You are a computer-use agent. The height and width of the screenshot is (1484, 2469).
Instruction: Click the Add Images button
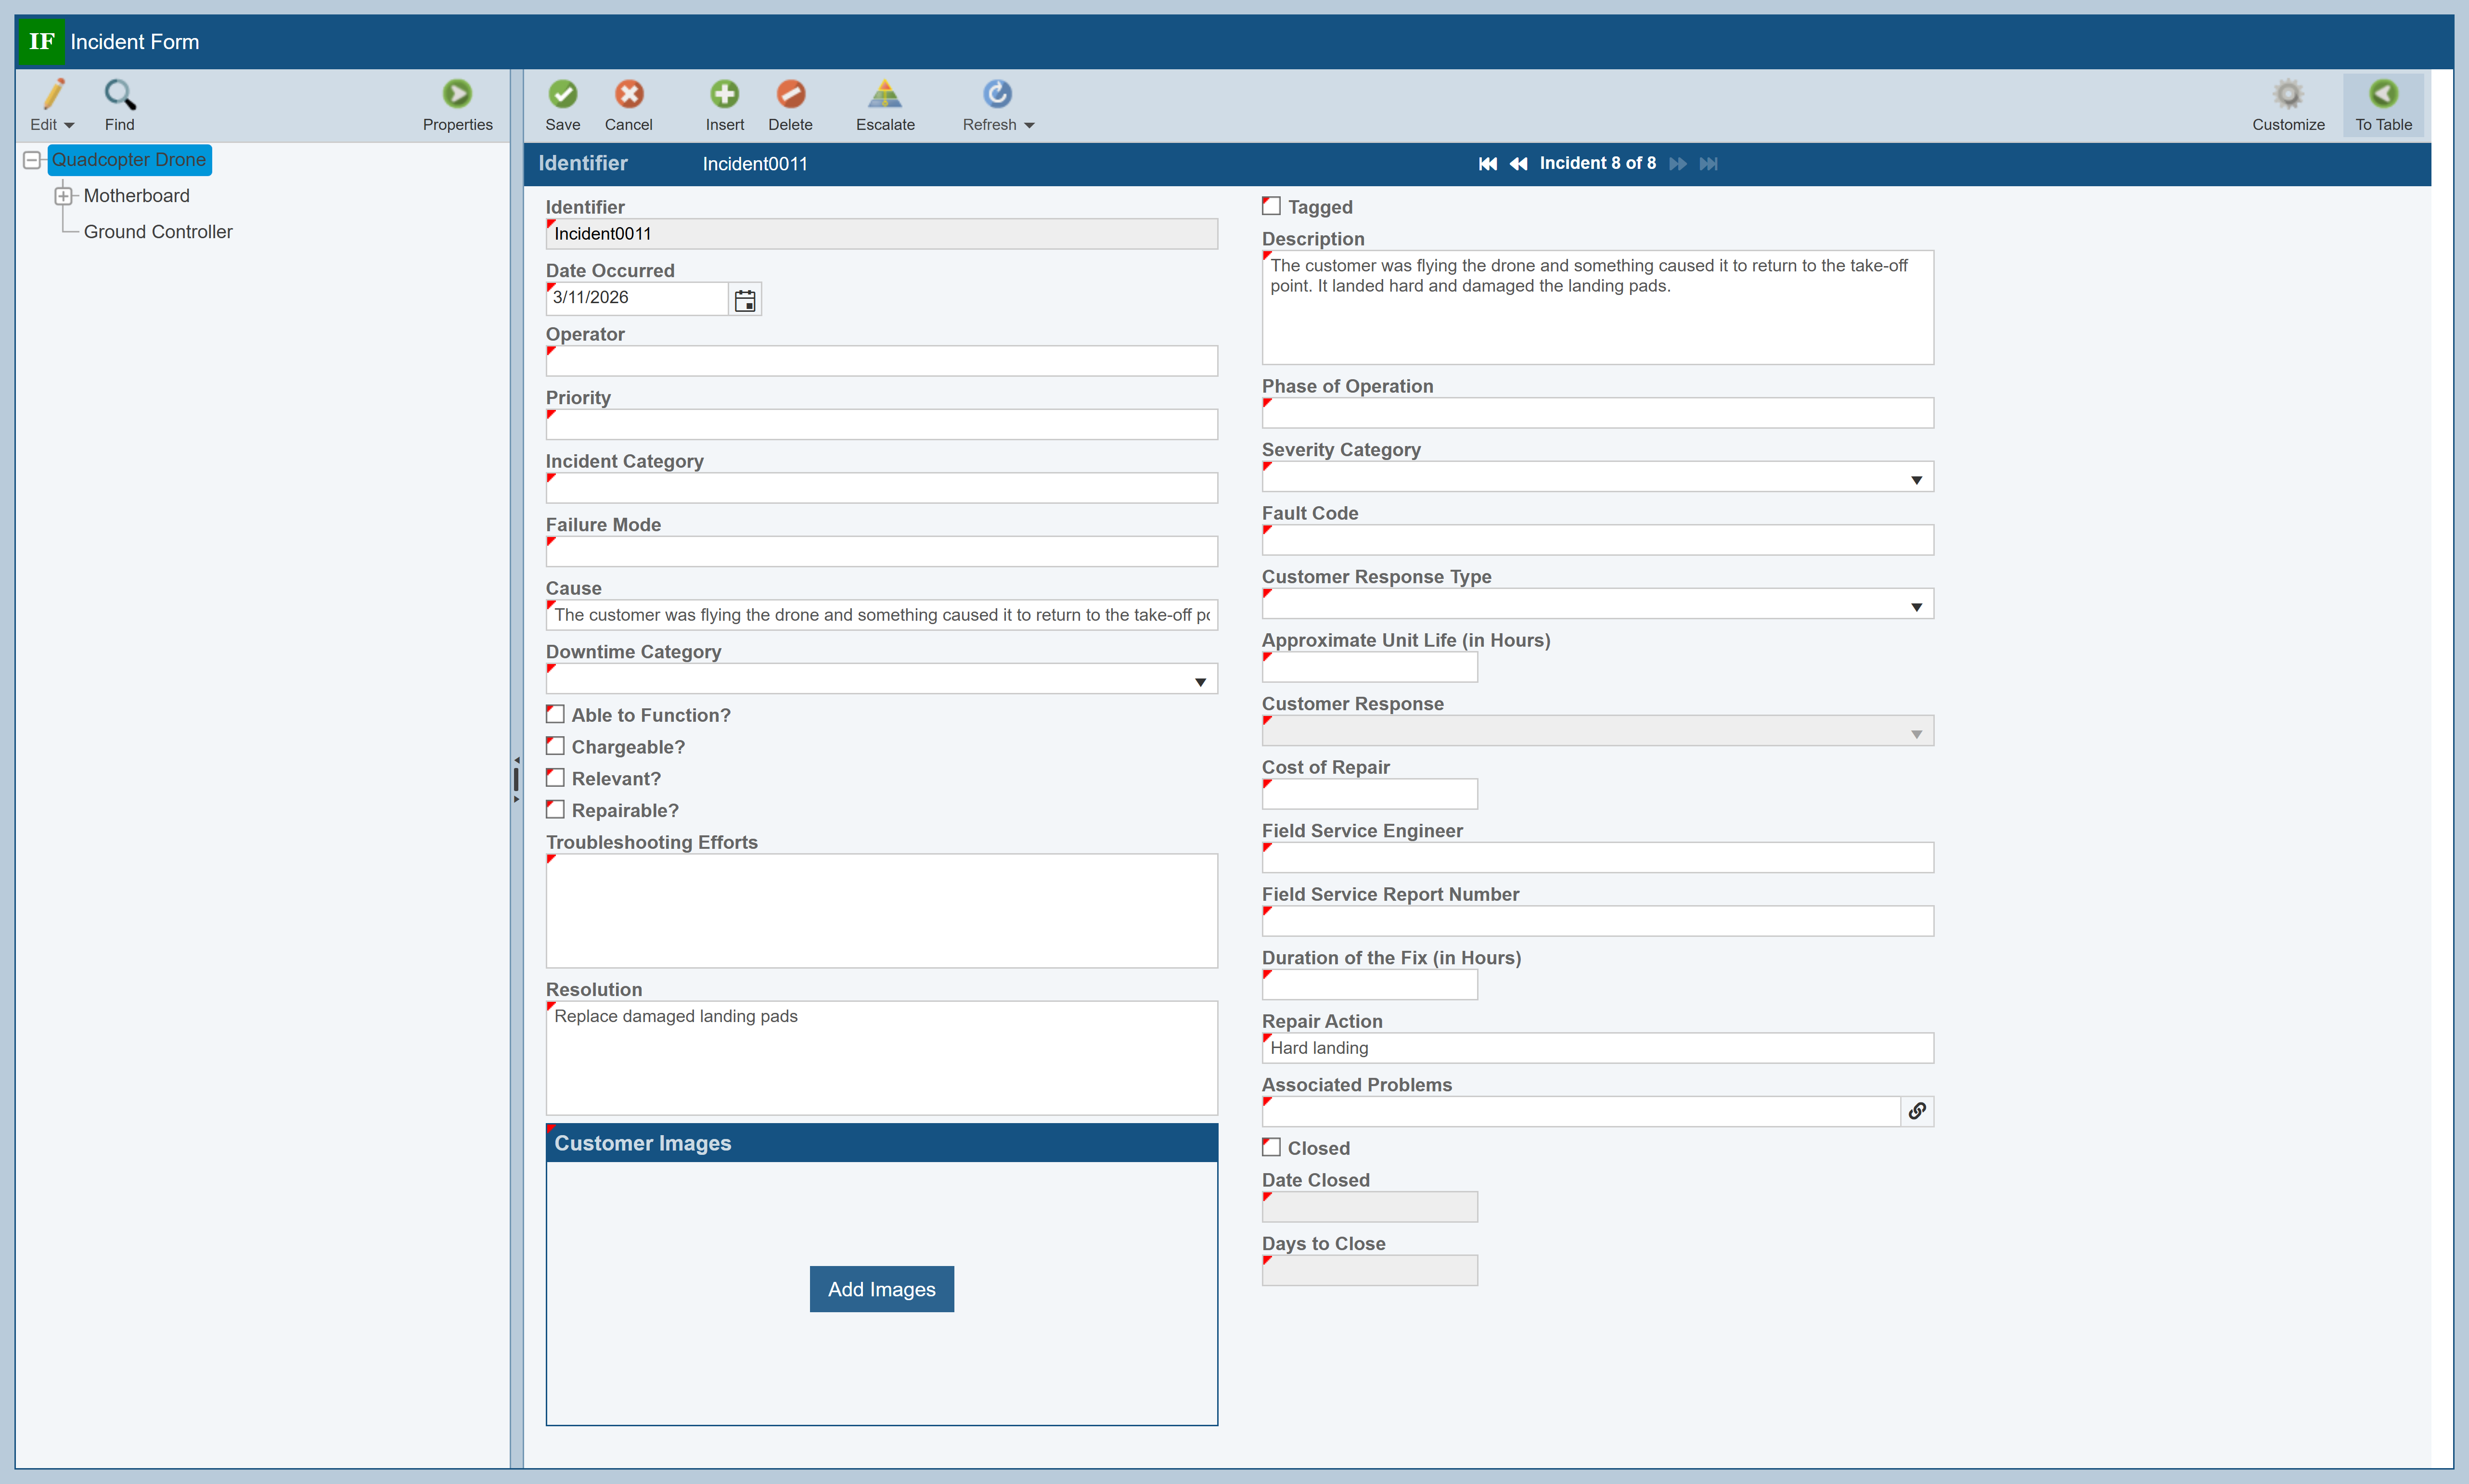click(x=881, y=1289)
